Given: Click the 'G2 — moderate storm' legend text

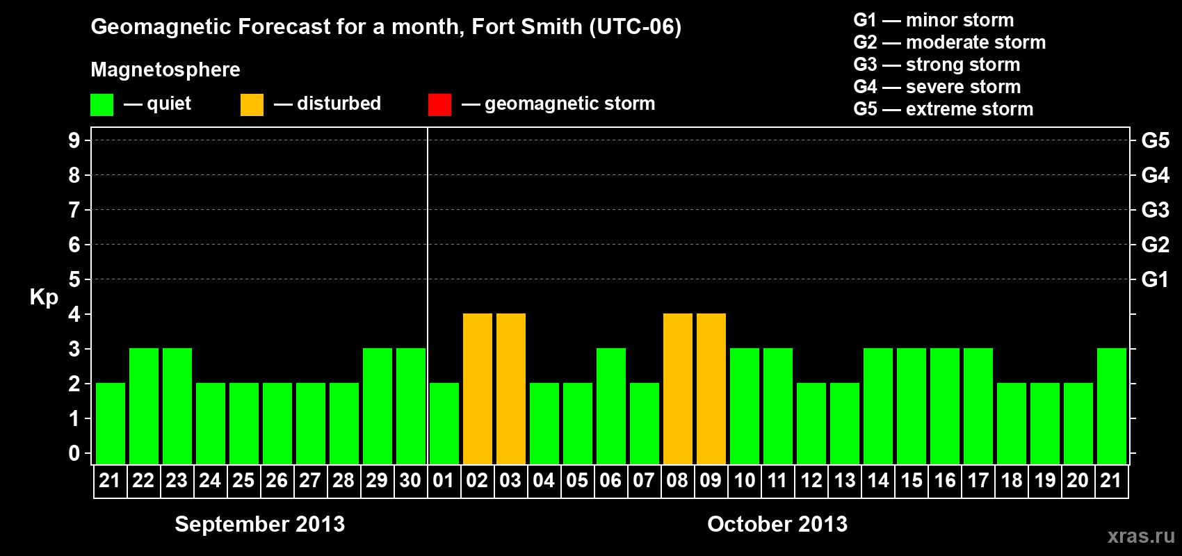Looking at the screenshot, I should click(x=950, y=42).
